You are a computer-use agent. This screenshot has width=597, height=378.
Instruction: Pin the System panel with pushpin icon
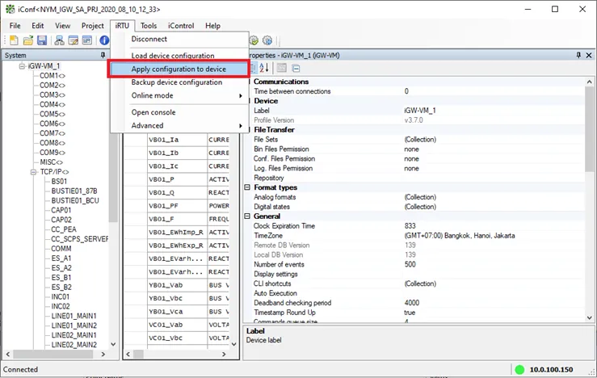(103, 55)
